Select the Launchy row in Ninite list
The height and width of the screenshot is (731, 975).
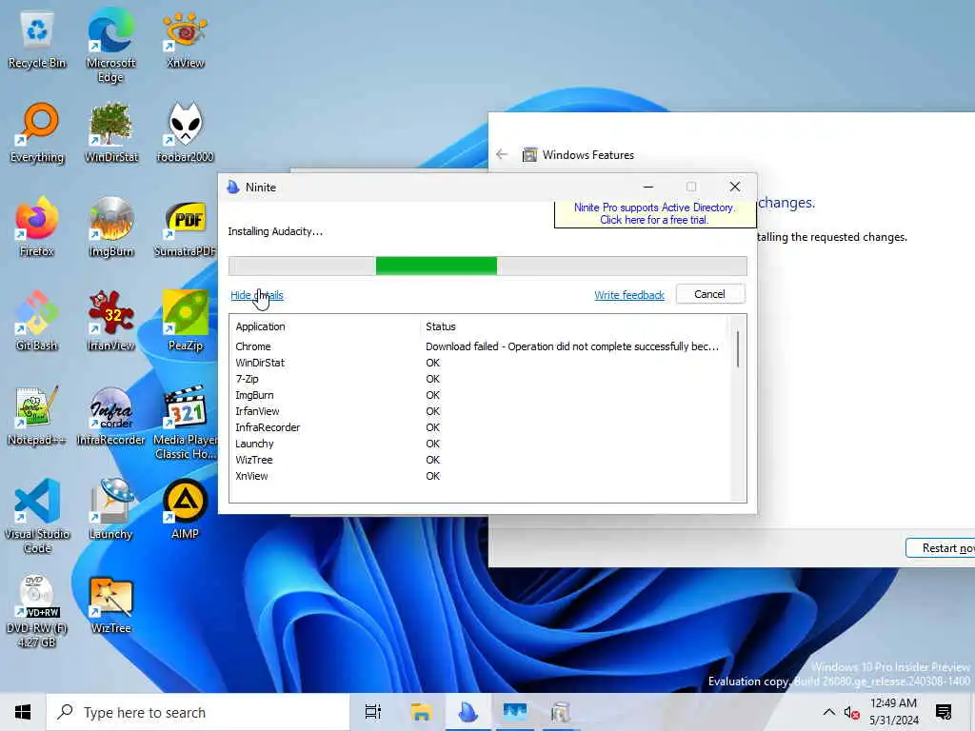pyautogui.click(x=478, y=444)
